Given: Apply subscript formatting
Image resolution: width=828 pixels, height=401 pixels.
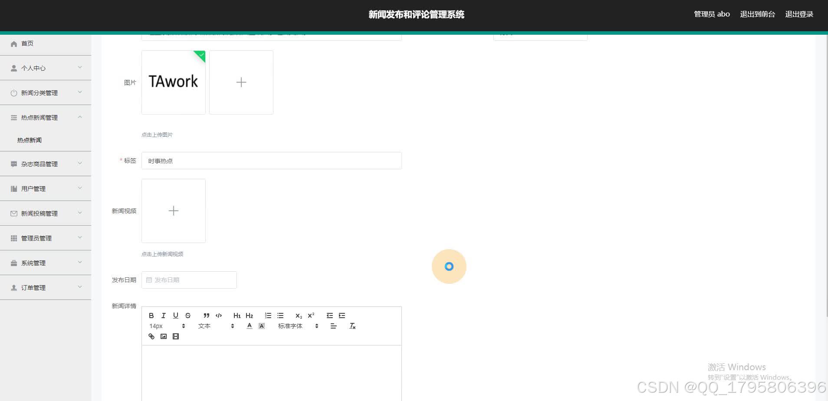Looking at the screenshot, I should click(299, 316).
